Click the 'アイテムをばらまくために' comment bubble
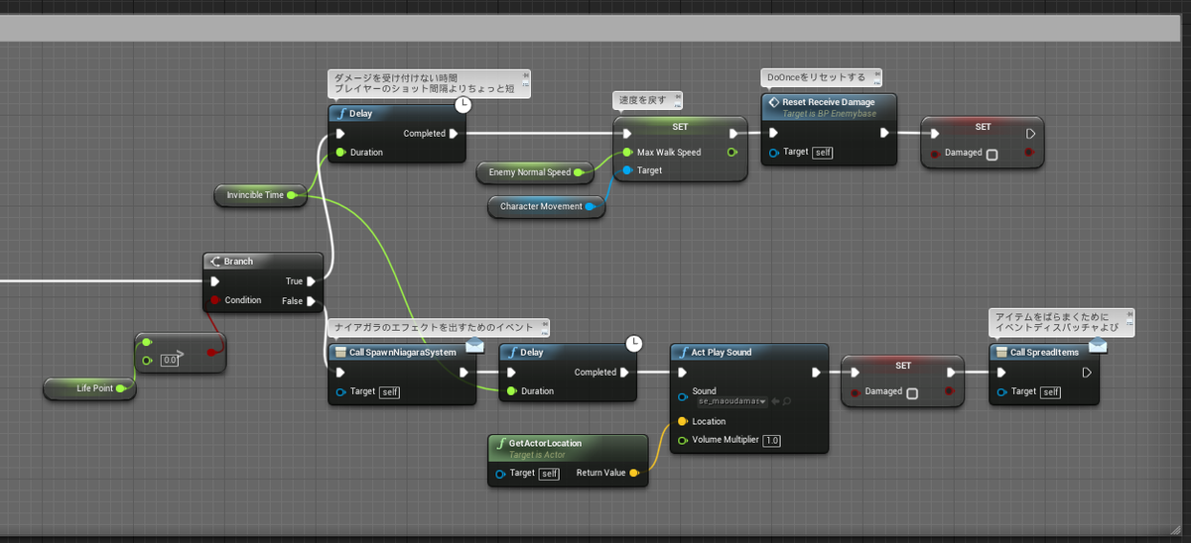This screenshot has height=543, width=1191. (1061, 322)
